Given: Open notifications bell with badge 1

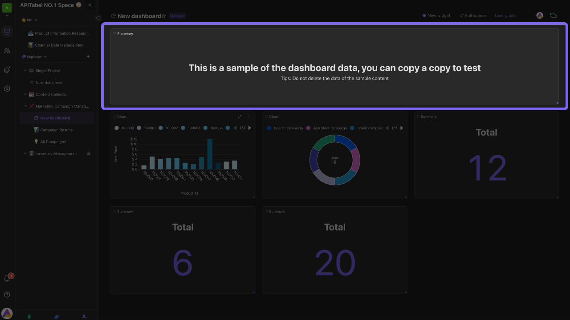Looking at the screenshot, I should (7, 278).
